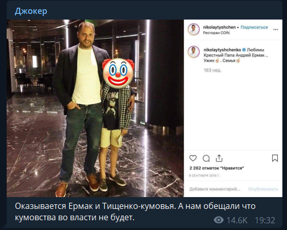287x230 pixels.
Task: Click the 9 сентября 2016 date
Action: tap(204, 175)
